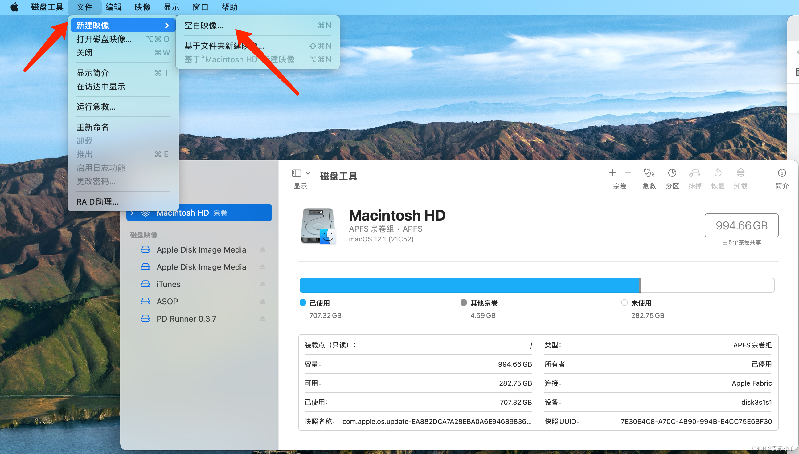Click 打开磁盘映像 menu entry
The image size is (799, 454).
(x=104, y=39)
